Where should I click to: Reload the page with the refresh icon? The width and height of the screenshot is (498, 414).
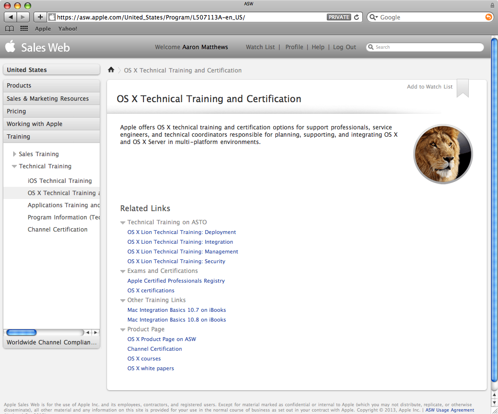(x=356, y=17)
